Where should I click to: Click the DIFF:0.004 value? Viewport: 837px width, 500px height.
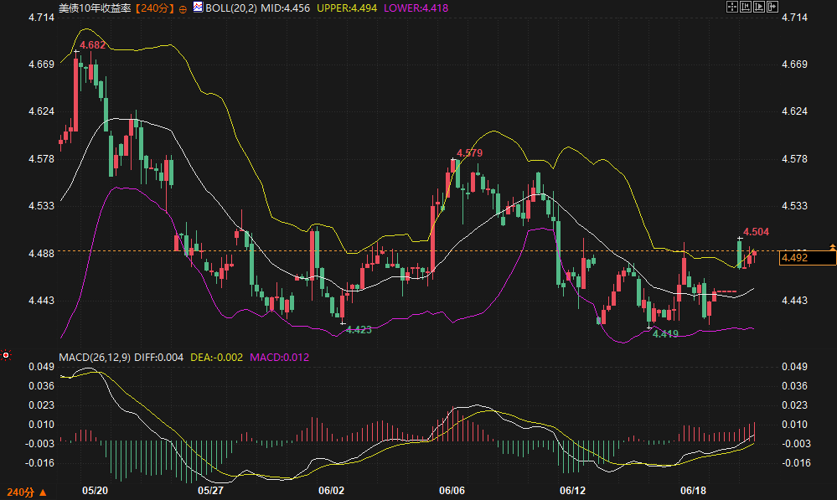(x=158, y=357)
